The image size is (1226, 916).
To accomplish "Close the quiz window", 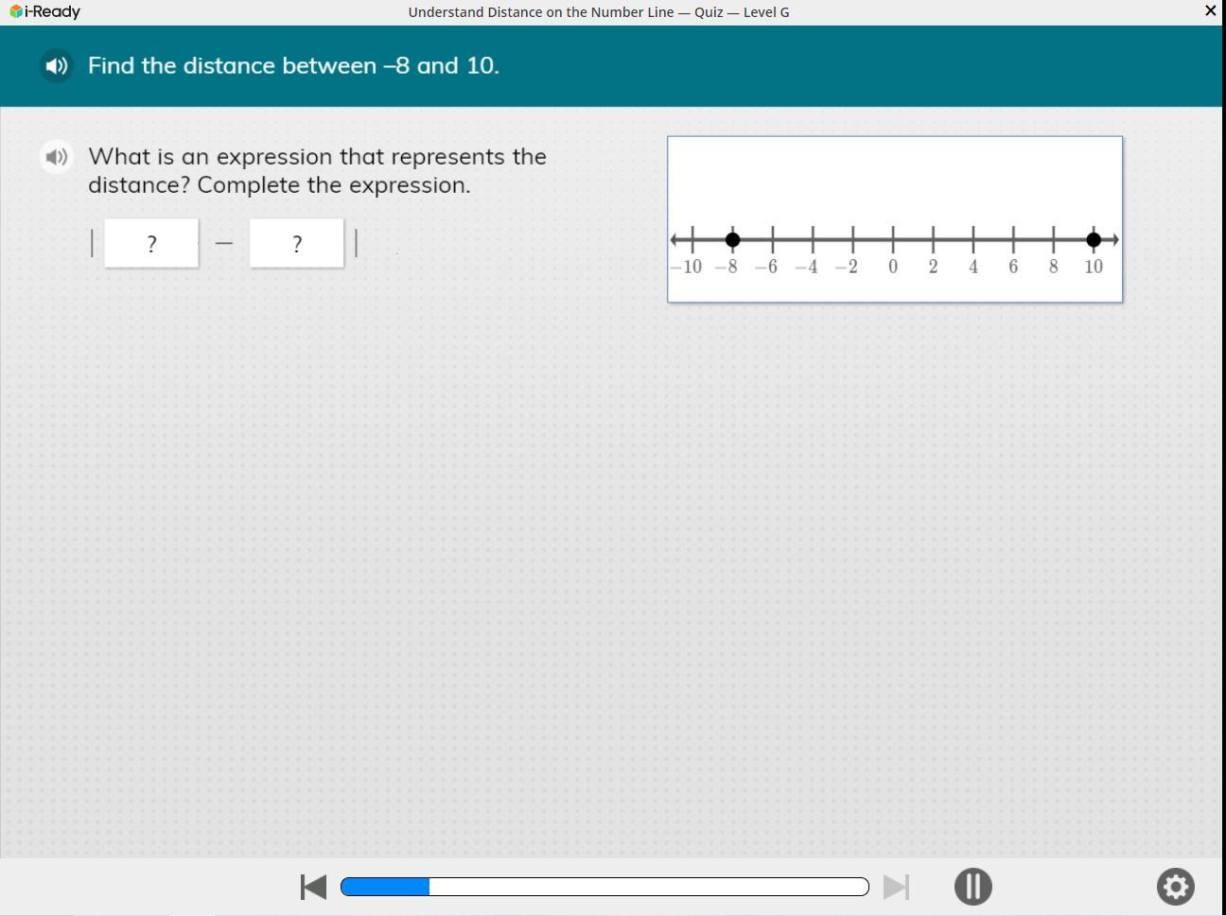I will (1210, 11).
